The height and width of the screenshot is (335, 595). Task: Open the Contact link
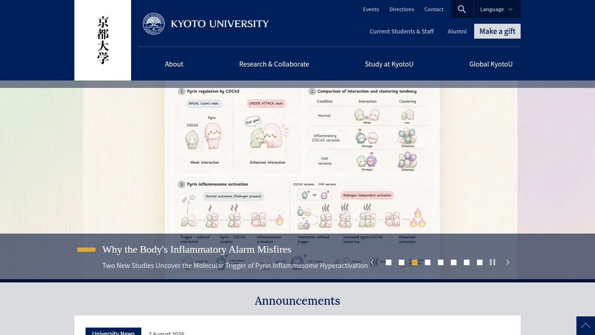(434, 9)
